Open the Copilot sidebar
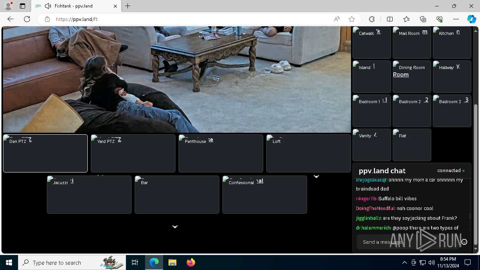 click(471, 19)
